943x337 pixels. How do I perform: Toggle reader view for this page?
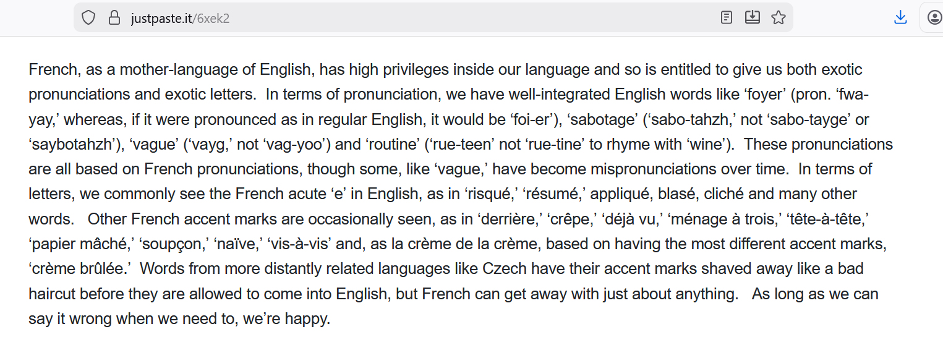point(727,17)
